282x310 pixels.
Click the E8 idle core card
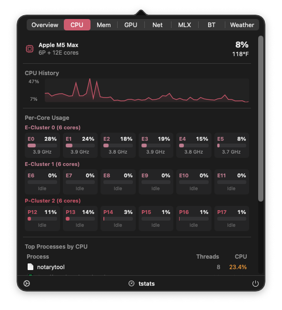pos(118,182)
